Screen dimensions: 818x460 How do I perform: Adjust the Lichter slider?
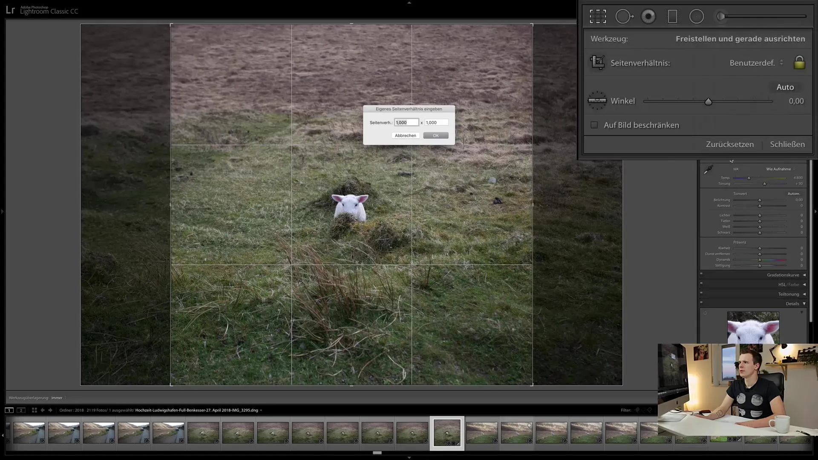pos(760,215)
